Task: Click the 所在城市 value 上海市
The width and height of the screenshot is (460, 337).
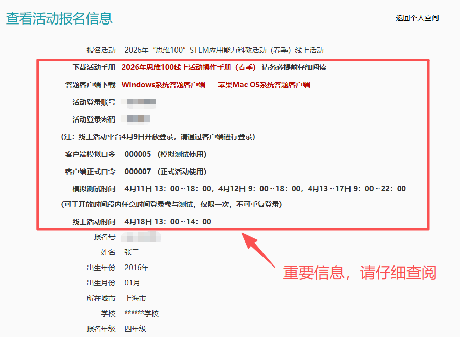Action: tap(135, 298)
